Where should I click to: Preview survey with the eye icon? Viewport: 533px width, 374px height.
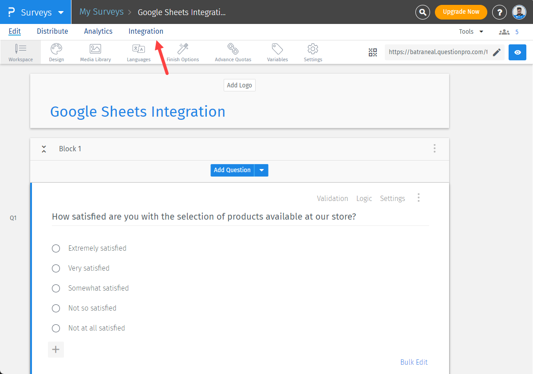(517, 52)
